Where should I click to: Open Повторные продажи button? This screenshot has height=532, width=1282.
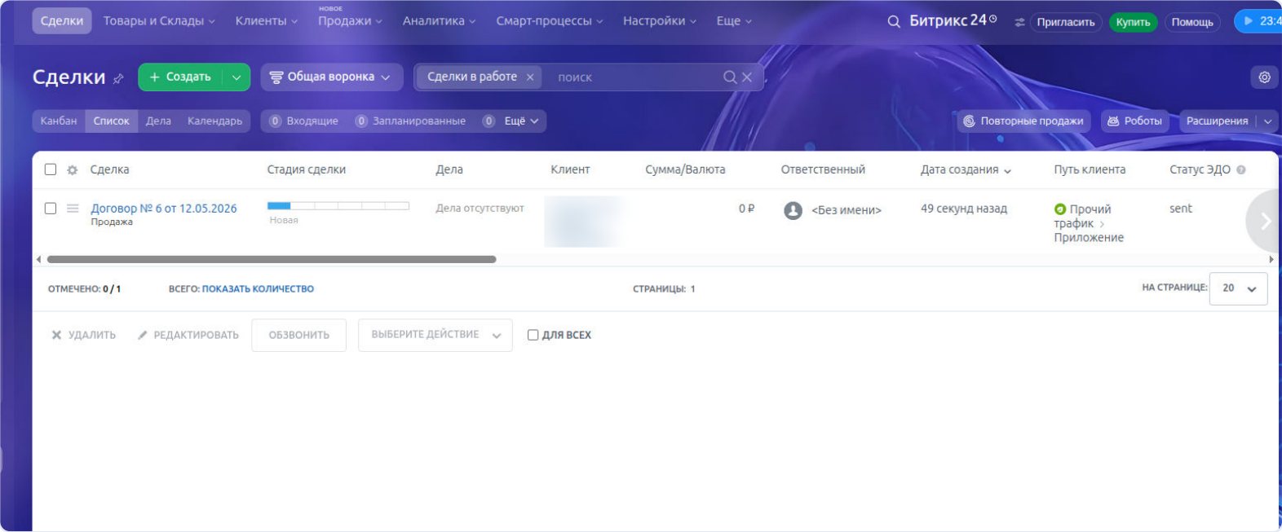tap(1024, 121)
